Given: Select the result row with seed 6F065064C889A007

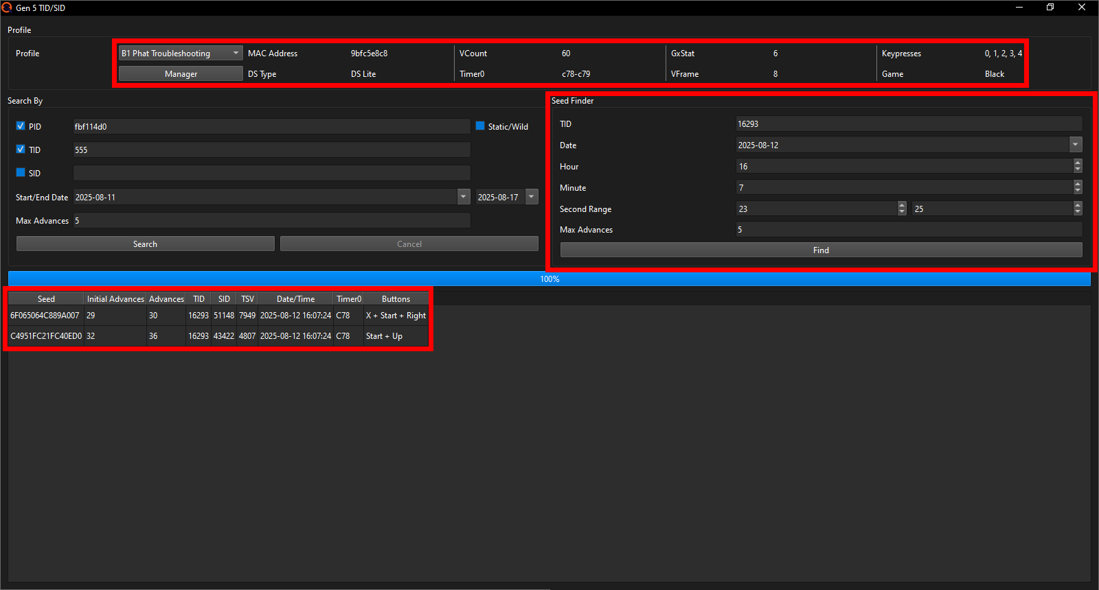Looking at the screenshot, I should click(x=45, y=316).
